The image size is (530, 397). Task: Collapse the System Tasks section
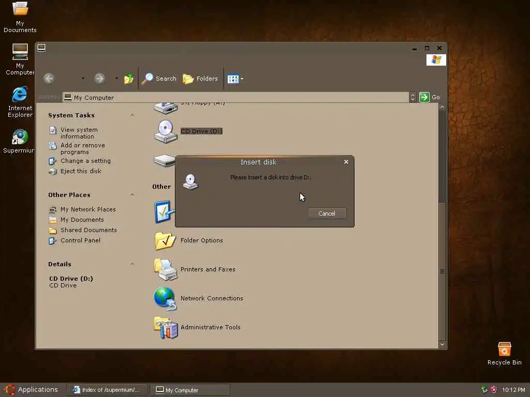pyautogui.click(x=132, y=115)
